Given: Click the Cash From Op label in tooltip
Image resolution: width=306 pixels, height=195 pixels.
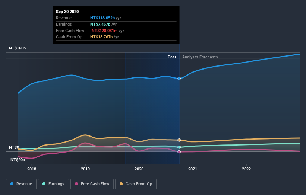Looking at the screenshot, I should coord(69,37).
